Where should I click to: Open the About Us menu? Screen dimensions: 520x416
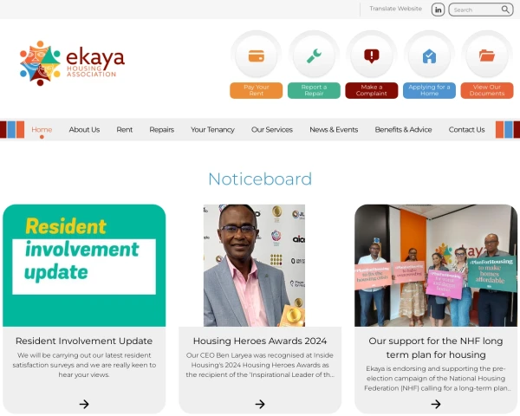pyautogui.click(x=84, y=130)
